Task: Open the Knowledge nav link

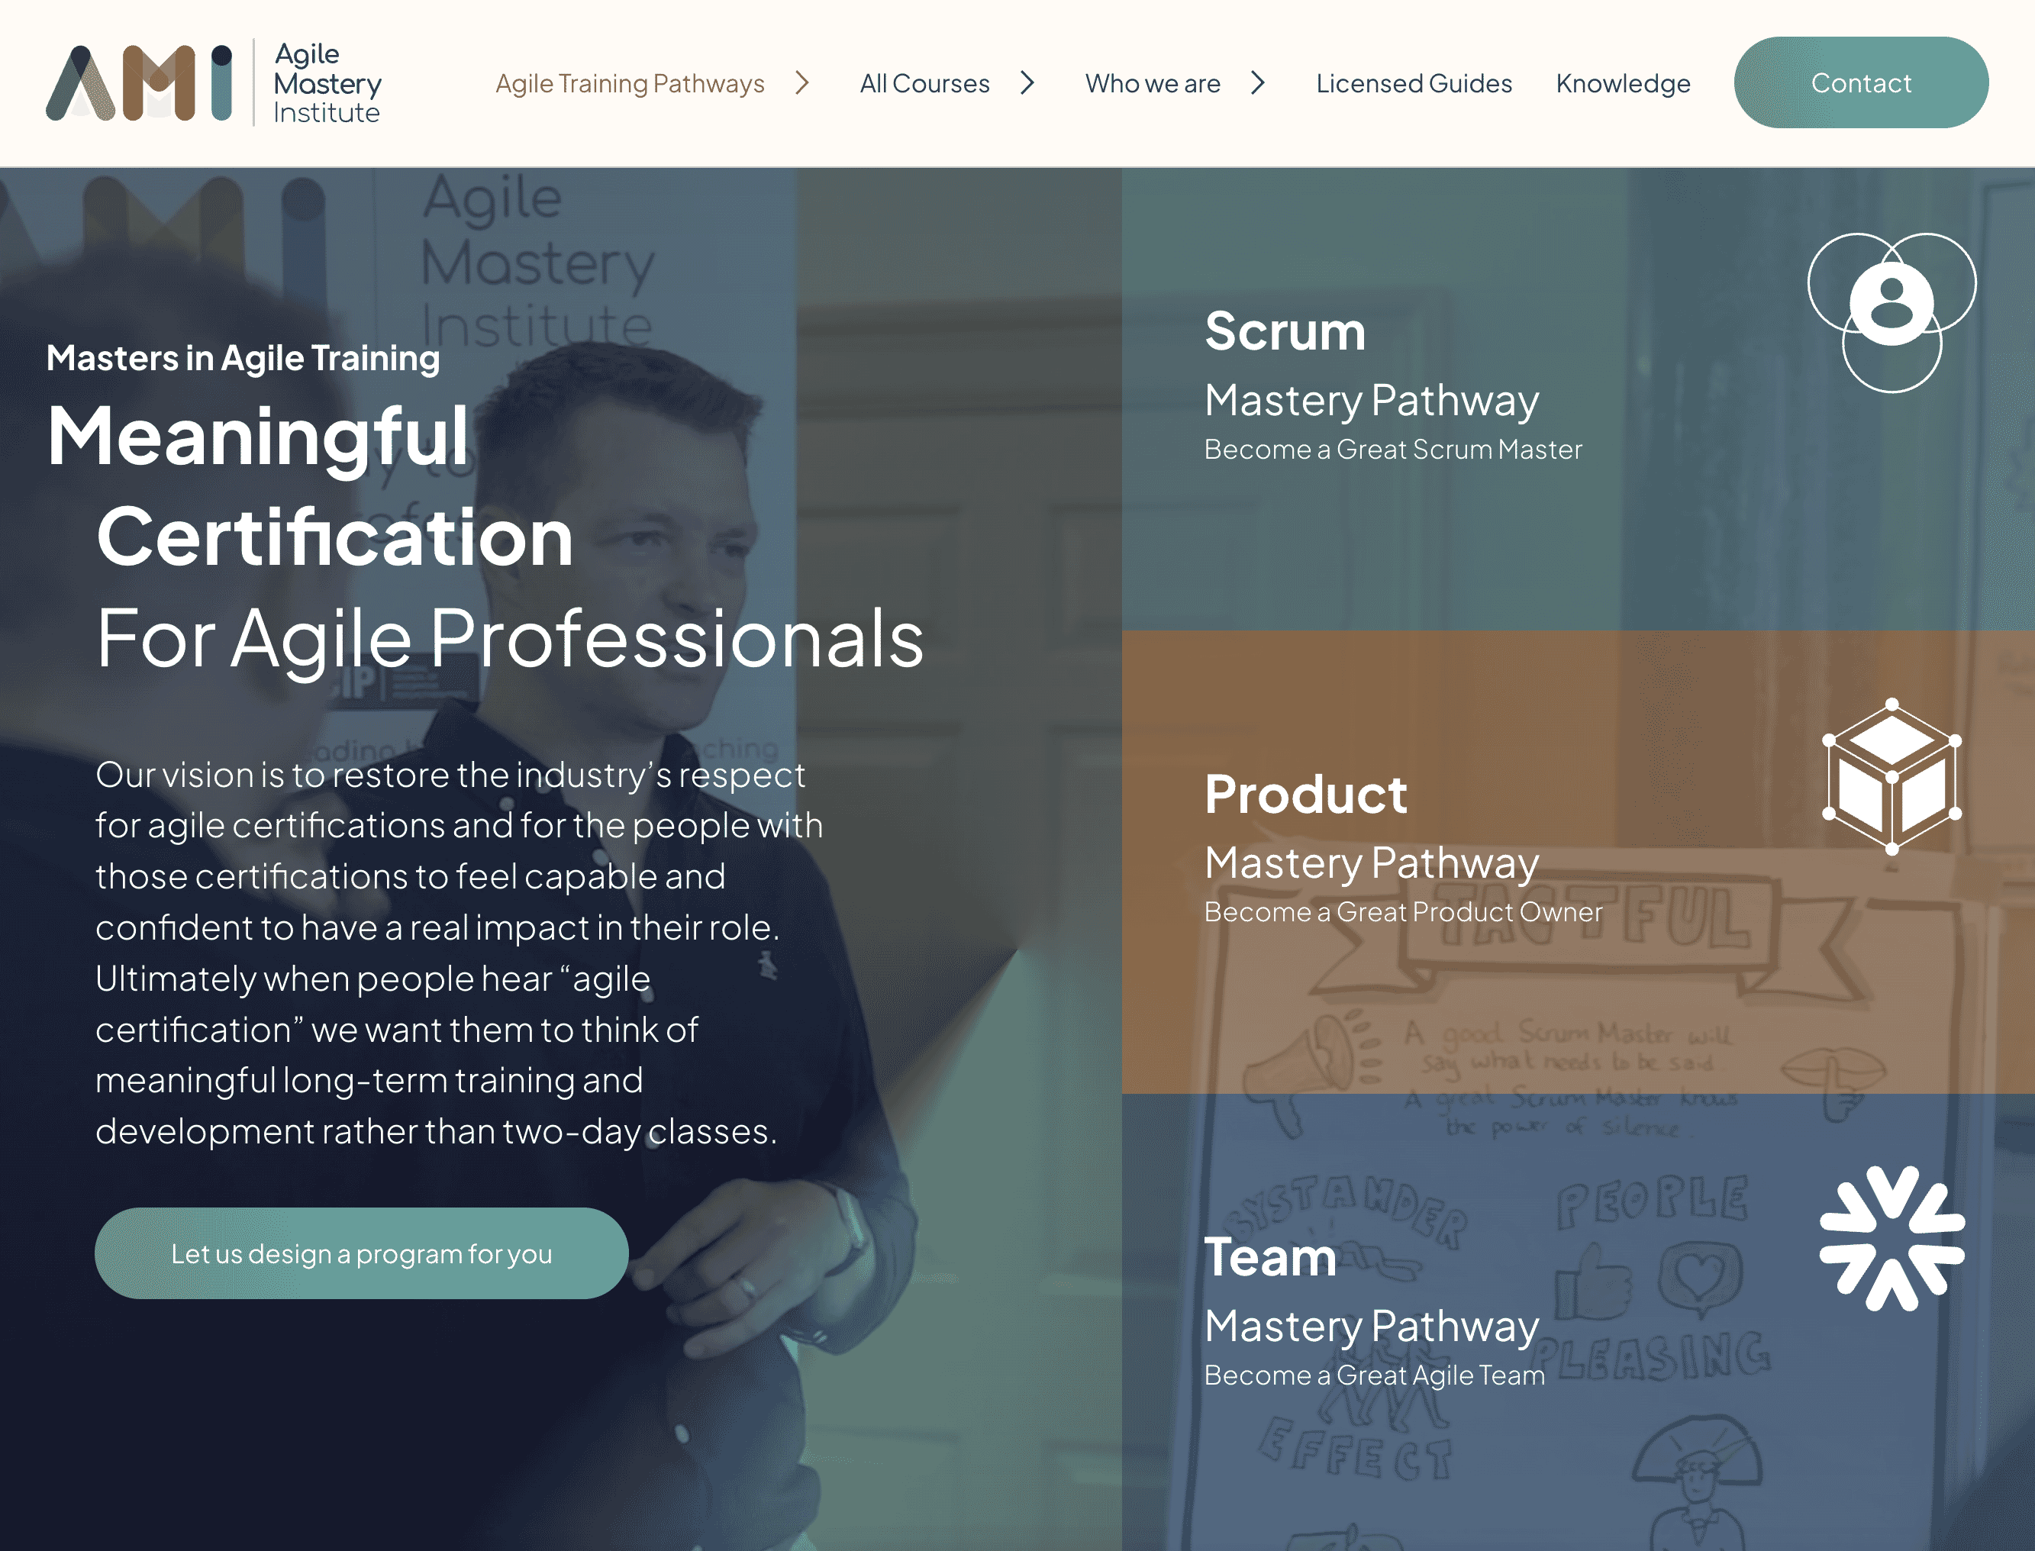Action: pyautogui.click(x=1622, y=83)
